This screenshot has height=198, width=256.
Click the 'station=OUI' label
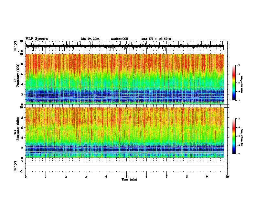(120, 39)
